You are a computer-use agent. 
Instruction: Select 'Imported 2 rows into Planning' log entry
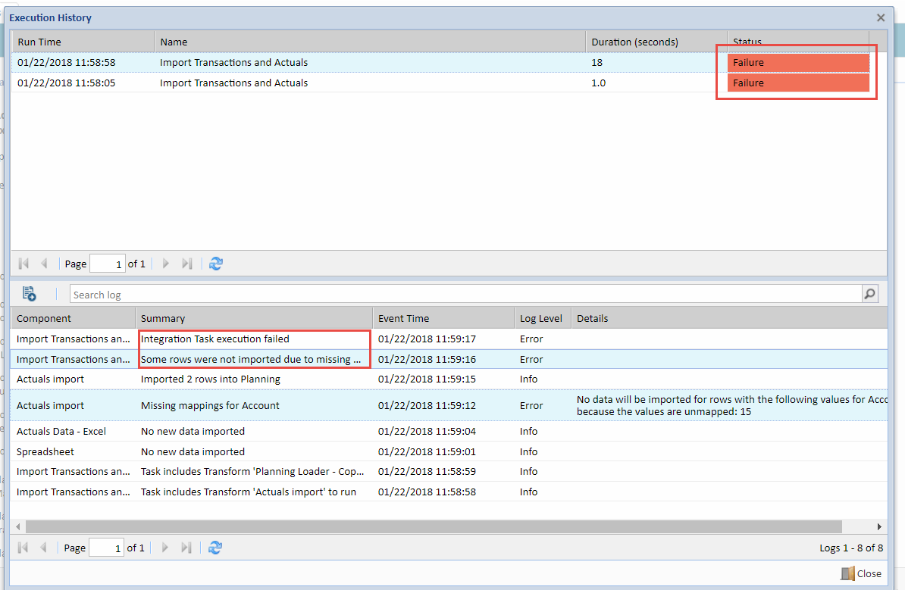click(449, 379)
